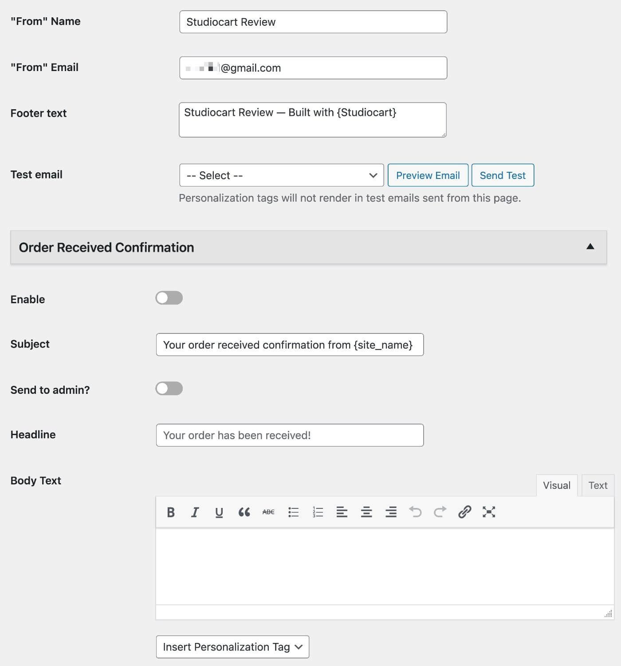Click the Preview Email button
The height and width of the screenshot is (666, 621).
click(x=428, y=175)
